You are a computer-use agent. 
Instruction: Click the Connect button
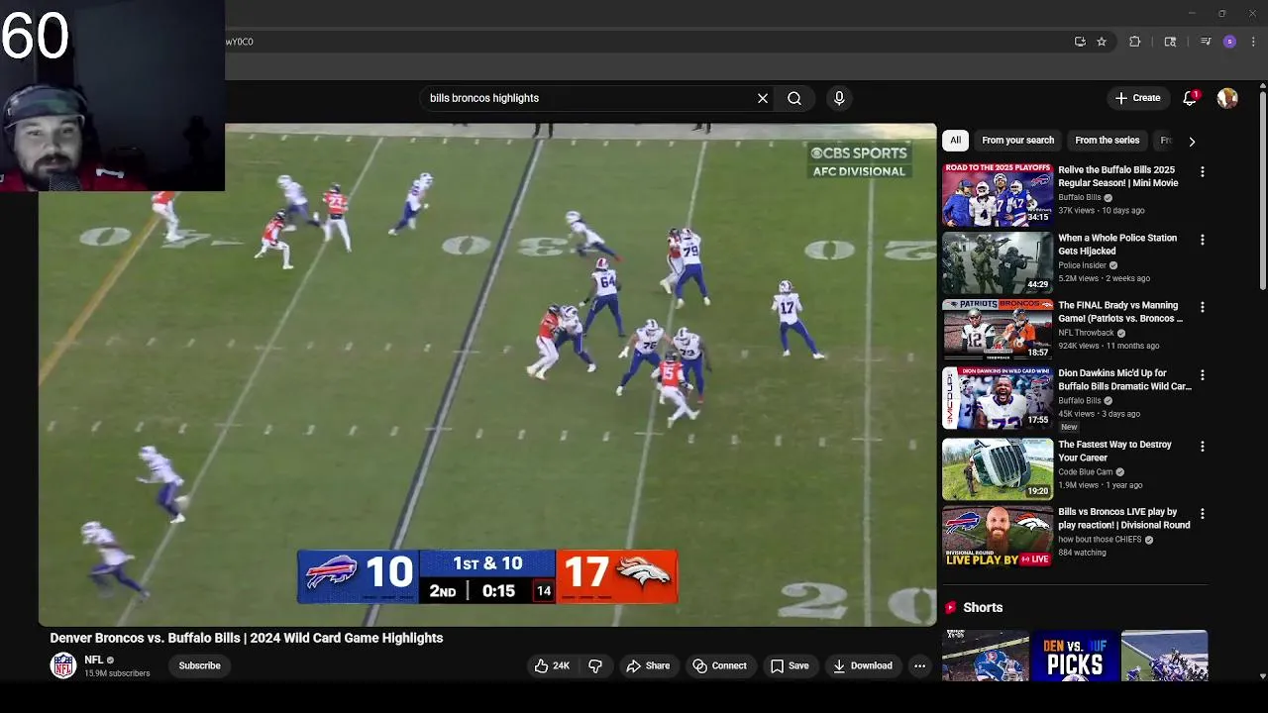click(720, 665)
